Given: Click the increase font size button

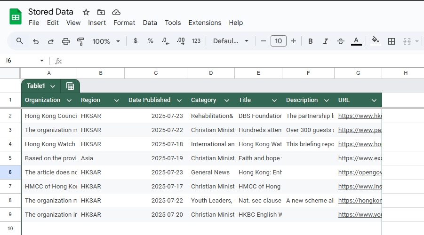Looking at the screenshot, I should pos(294,41).
